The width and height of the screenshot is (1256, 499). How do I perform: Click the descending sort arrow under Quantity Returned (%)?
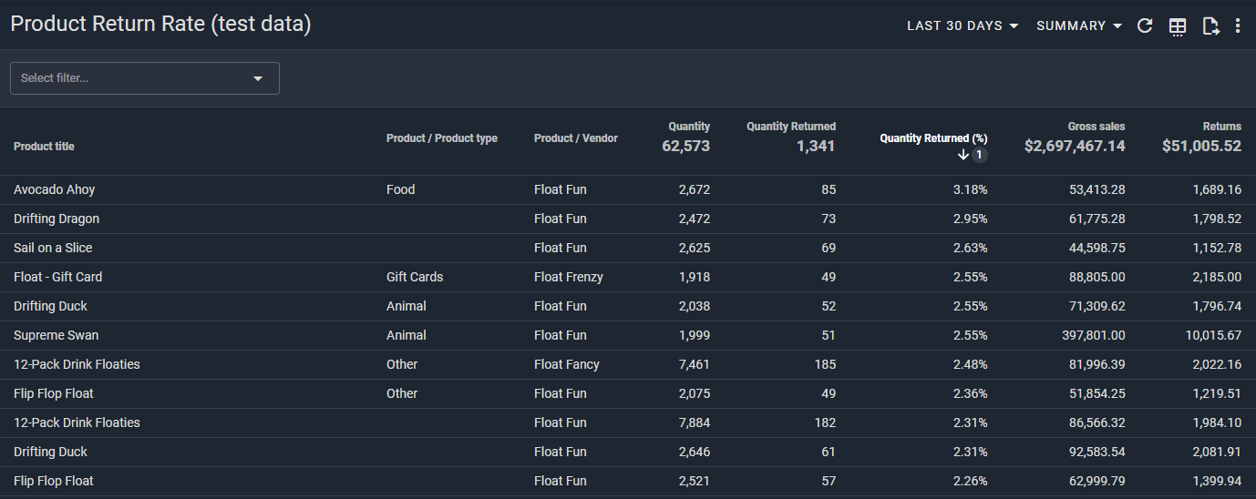pos(963,155)
